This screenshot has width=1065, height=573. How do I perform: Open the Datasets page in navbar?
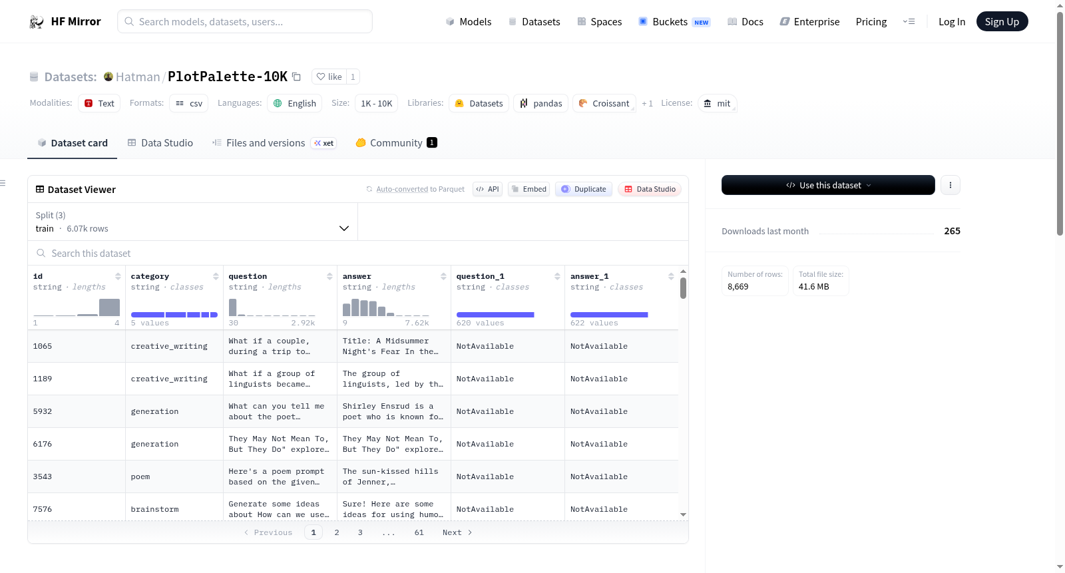tap(534, 22)
